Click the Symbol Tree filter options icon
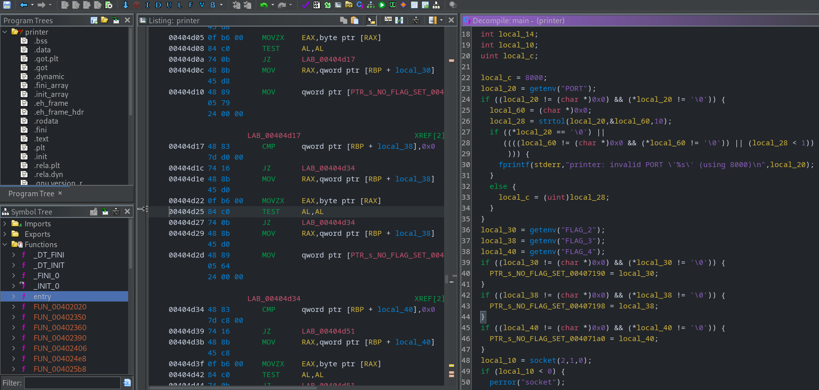The height and width of the screenshot is (390, 819). point(127,383)
